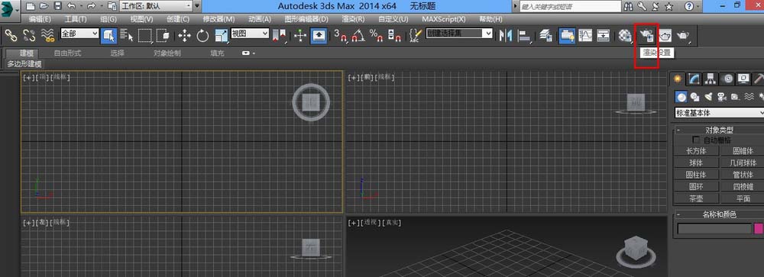Enable the 自动栅格 checkbox
764x277 pixels.
click(696, 140)
